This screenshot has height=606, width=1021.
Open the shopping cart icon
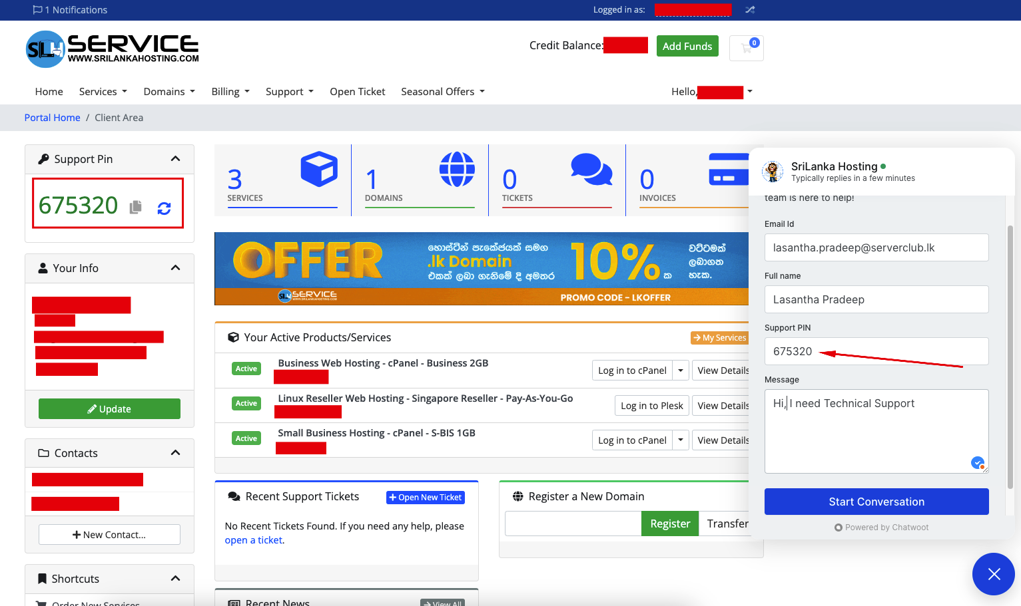(747, 48)
